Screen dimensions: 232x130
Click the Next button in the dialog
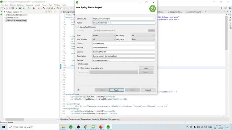[117, 90]
